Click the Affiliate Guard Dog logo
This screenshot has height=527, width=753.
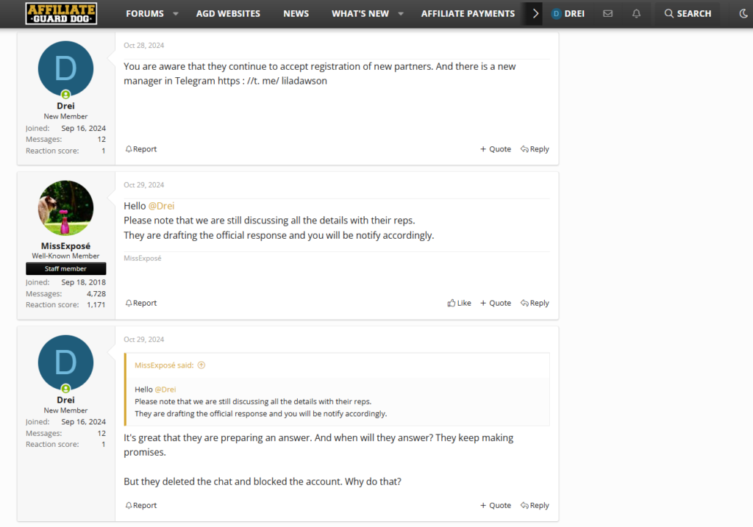pos(61,13)
